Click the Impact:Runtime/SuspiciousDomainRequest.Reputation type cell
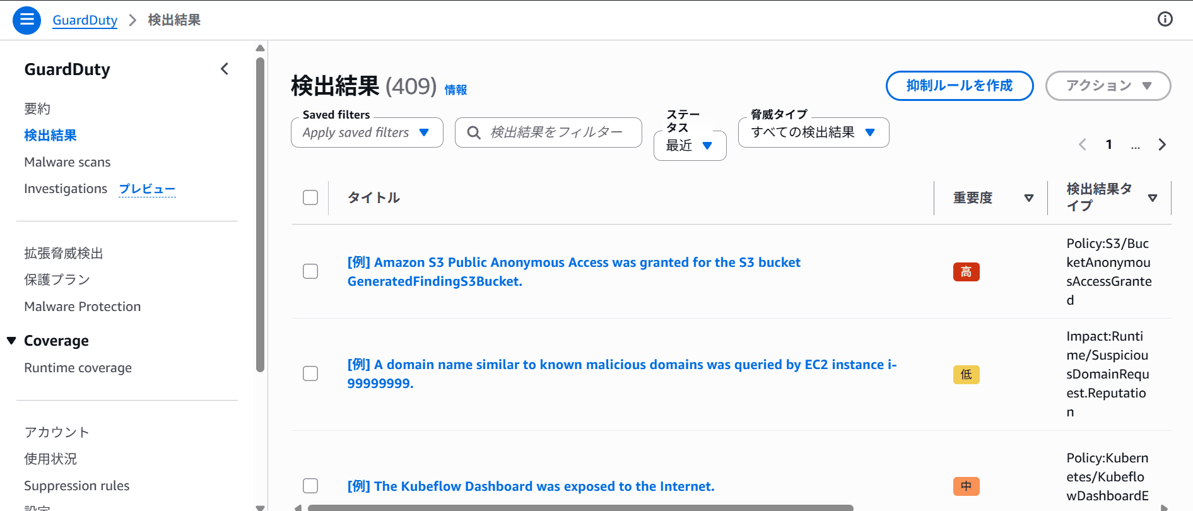Viewport: 1193px width, 511px height. (x=1107, y=374)
